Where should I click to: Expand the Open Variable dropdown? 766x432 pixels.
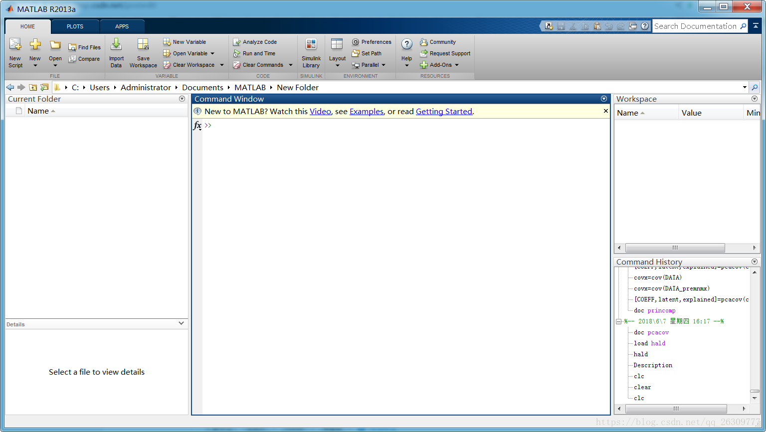(212, 53)
